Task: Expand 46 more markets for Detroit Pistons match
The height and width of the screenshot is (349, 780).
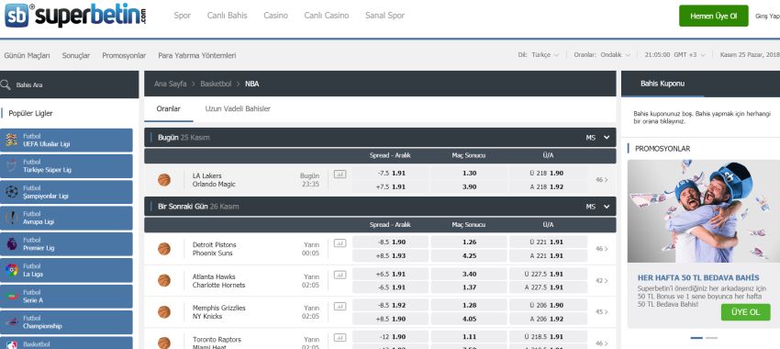Action: [x=601, y=248]
